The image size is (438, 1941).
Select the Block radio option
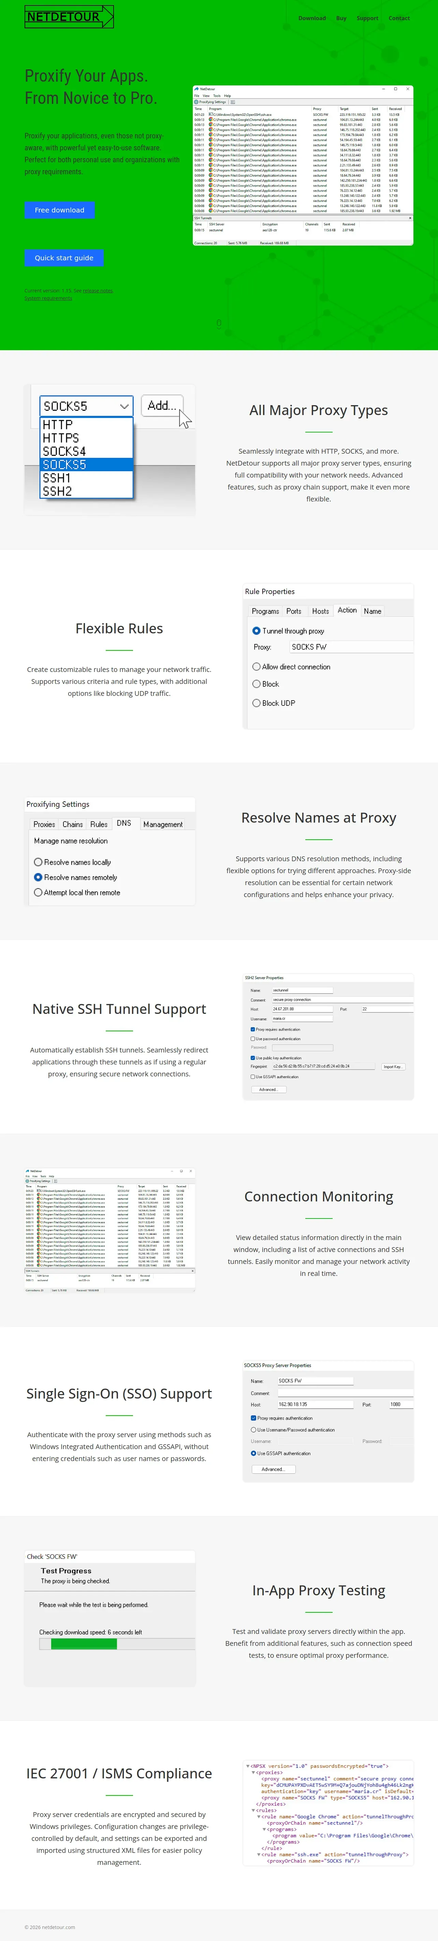pyautogui.click(x=257, y=684)
